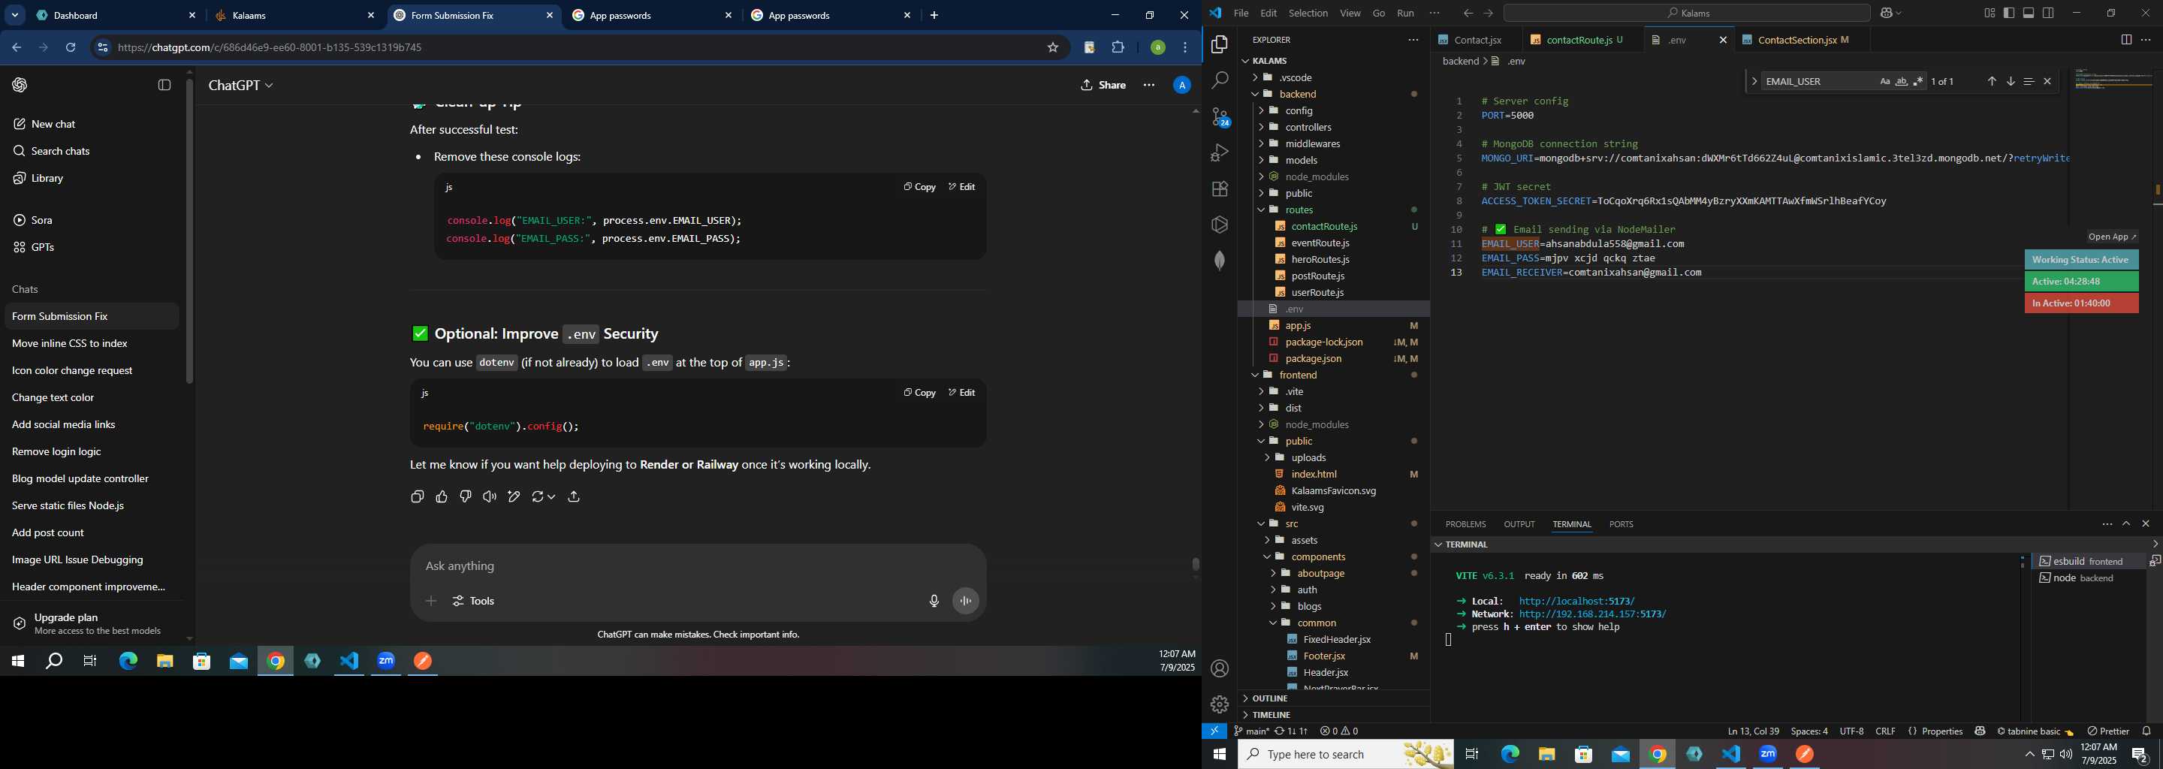
Task: Open the Search view in VS Code activity bar
Action: click(1219, 80)
